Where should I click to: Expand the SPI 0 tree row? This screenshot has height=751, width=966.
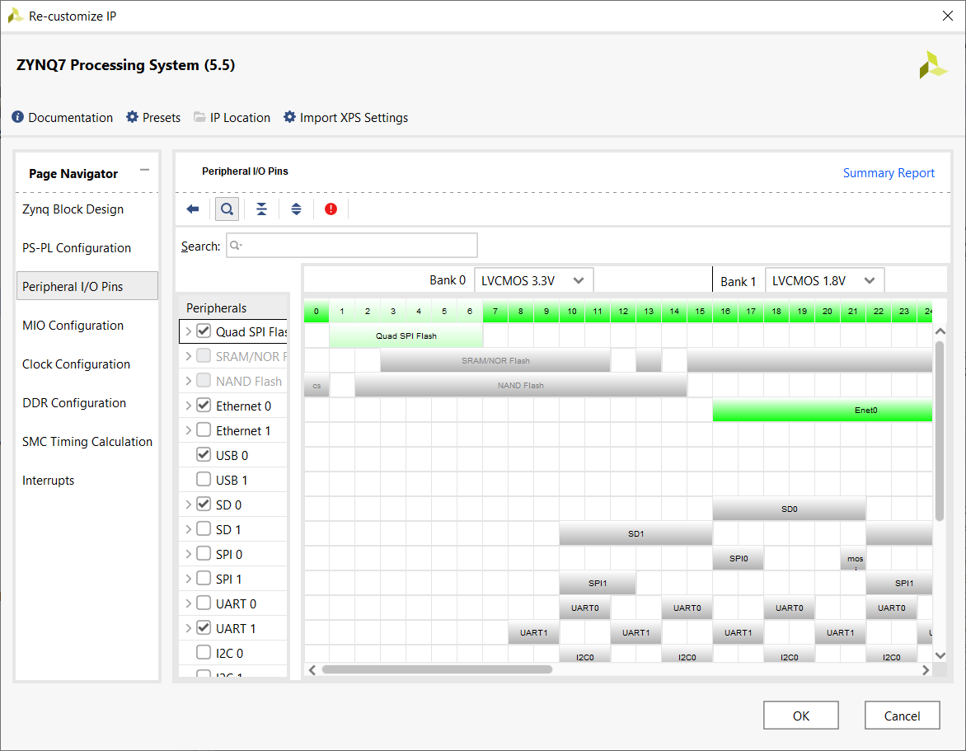[189, 554]
